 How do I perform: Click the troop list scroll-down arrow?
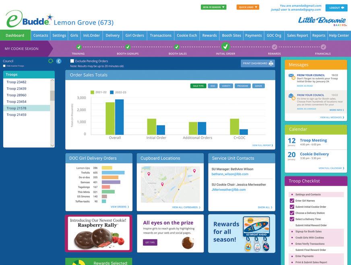(52, 145)
